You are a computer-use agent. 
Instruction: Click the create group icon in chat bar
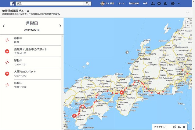[x=179, y=127]
